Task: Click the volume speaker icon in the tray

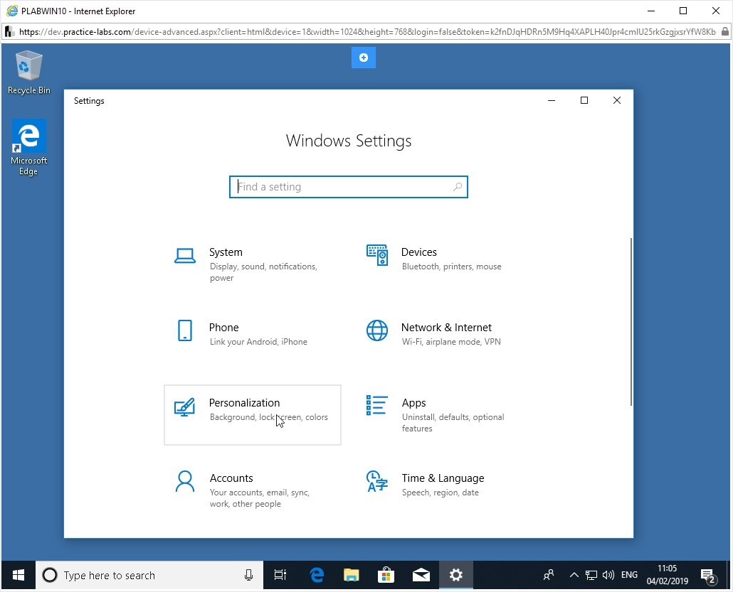Action: point(608,575)
